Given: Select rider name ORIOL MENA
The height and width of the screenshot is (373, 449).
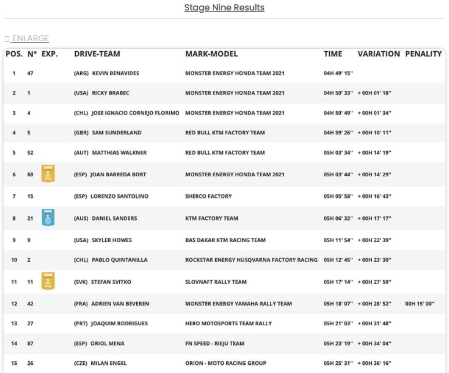Looking at the screenshot, I should click(x=108, y=343).
